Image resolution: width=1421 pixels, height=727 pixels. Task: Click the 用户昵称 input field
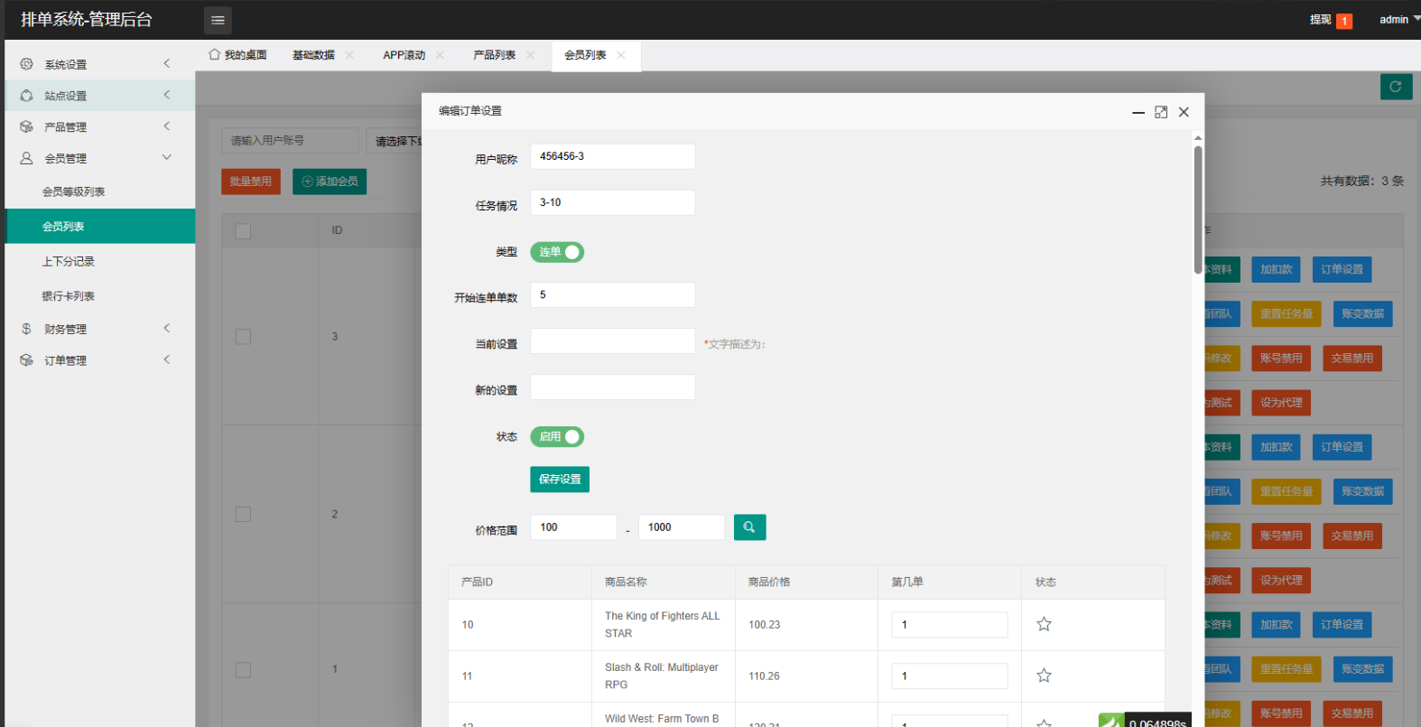pos(613,156)
